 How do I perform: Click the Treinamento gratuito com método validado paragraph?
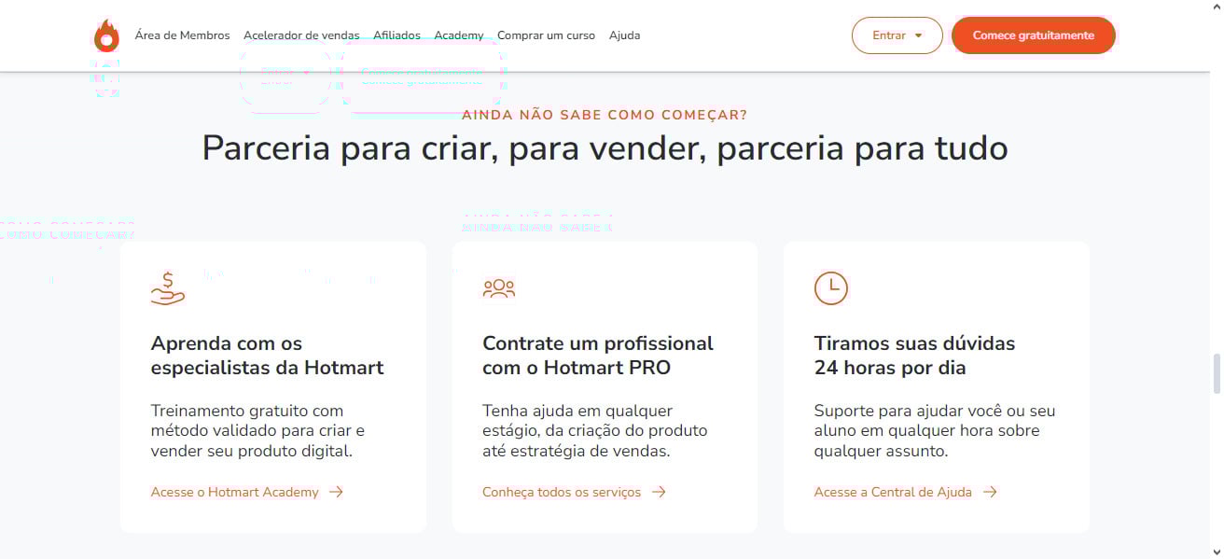point(257,431)
